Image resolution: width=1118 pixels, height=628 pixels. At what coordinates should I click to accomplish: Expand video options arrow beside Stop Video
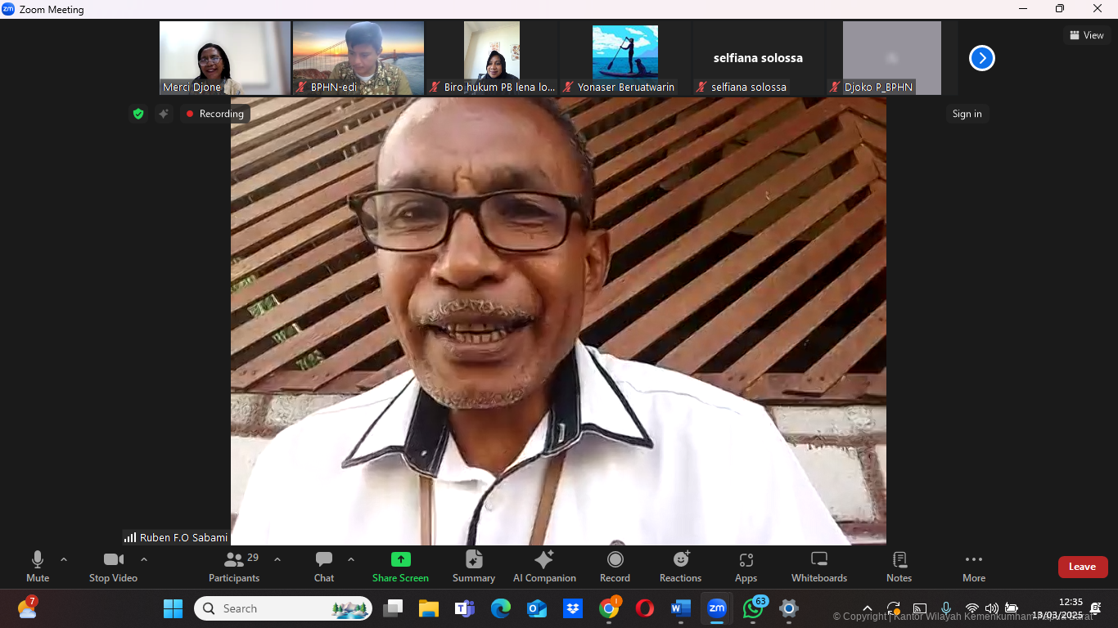coord(144,559)
